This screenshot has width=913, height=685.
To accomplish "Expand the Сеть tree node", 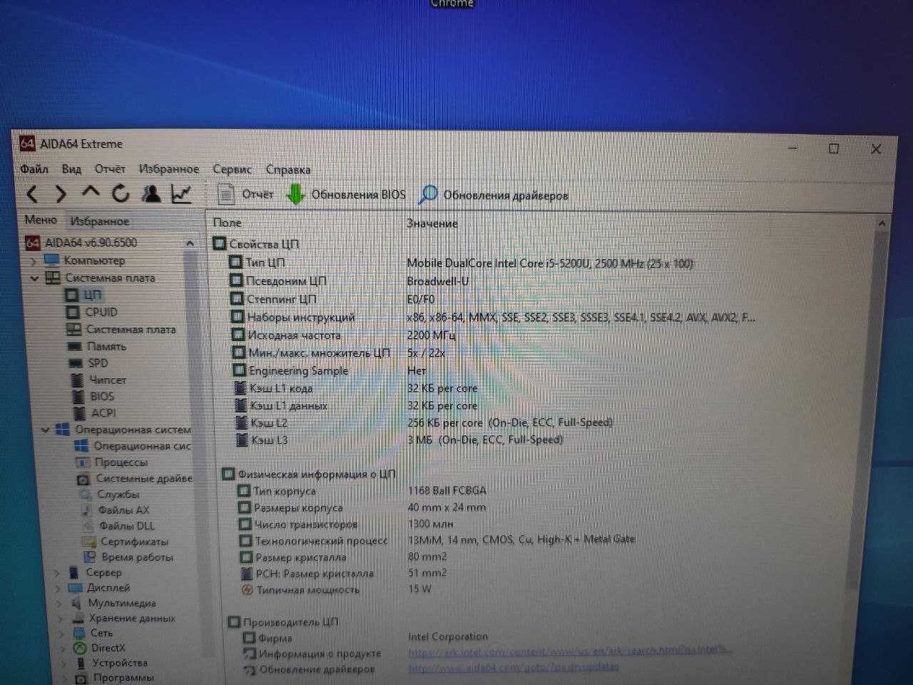I will (x=60, y=634).
